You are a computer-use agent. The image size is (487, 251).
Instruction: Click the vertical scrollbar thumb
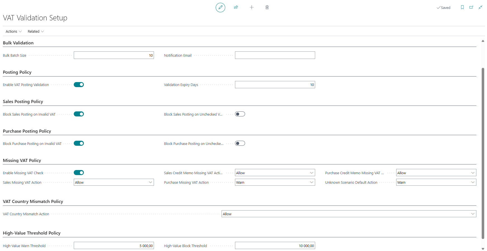tap(483, 153)
